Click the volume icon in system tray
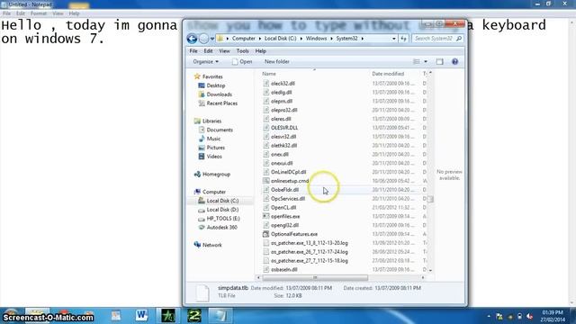This screenshot has height=324, width=576. tap(529, 316)
